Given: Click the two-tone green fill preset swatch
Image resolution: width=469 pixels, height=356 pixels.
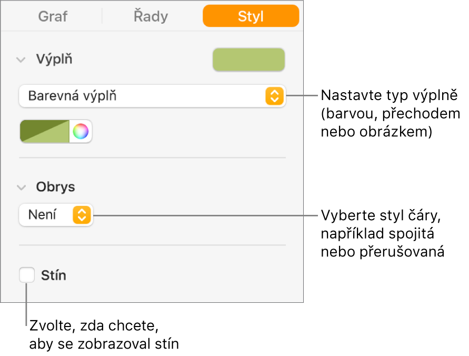Looking at the screenshot, I should point(45,131).
